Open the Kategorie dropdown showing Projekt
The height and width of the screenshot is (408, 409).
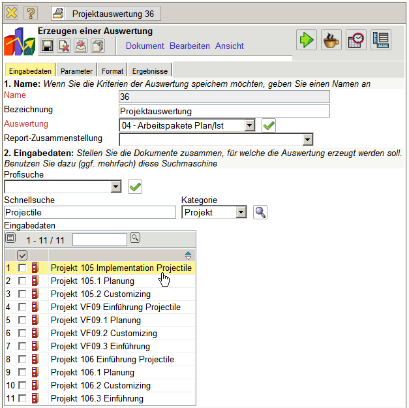point(241,212)
